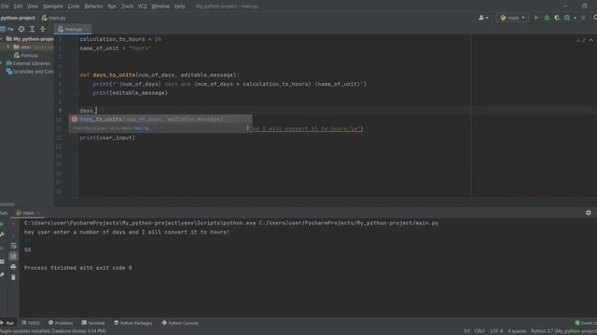597x335 pixels.
Task: Collapse the My_python-project root node
Action: click(x=2, y=39)
